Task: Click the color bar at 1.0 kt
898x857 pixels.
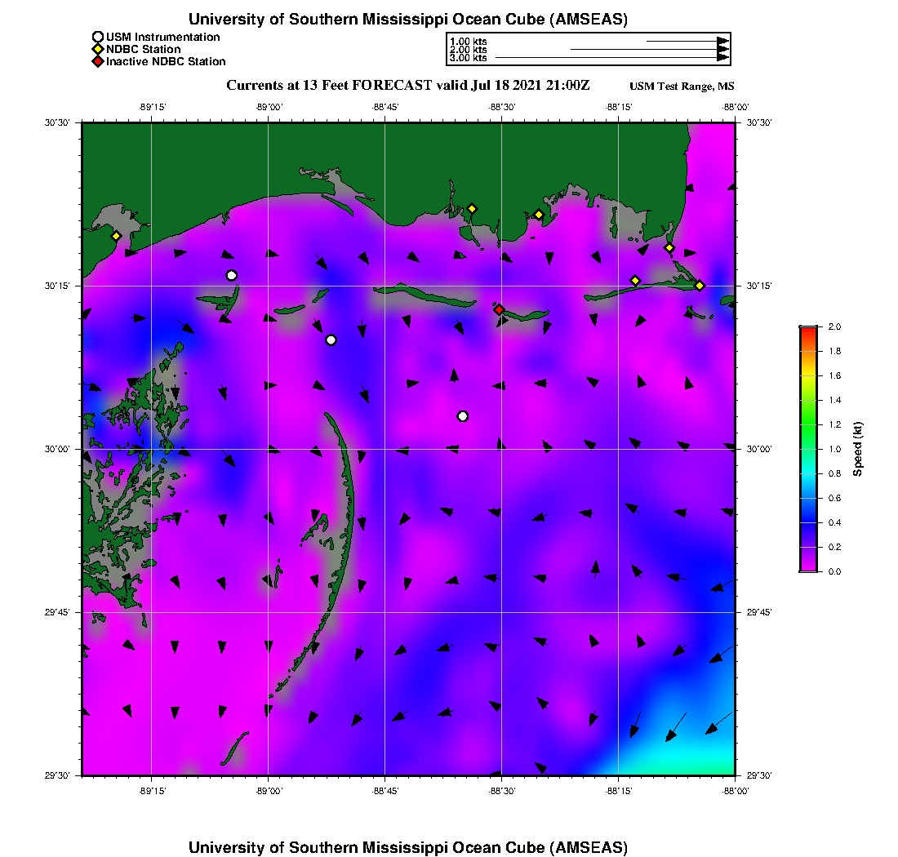Action: click(808, 449)
